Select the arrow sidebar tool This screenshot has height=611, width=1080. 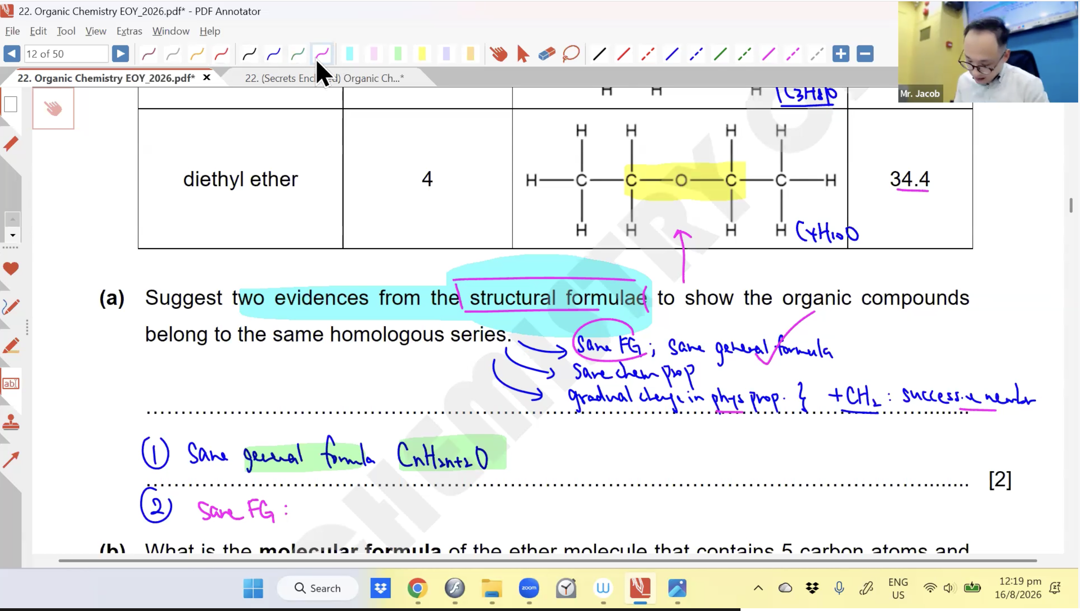coord(11,460)
